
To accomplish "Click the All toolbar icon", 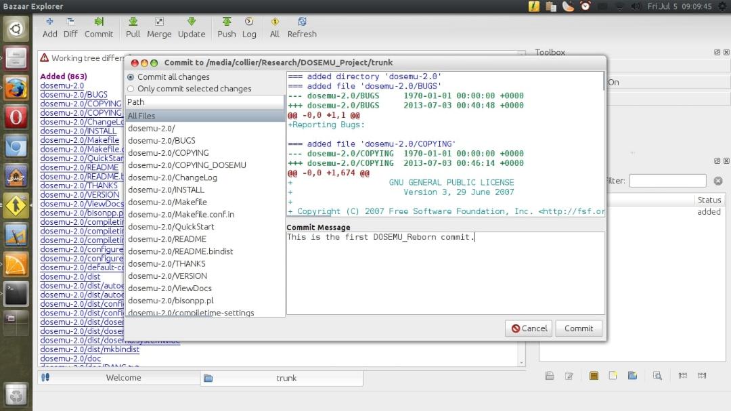I will coord(275,28).
